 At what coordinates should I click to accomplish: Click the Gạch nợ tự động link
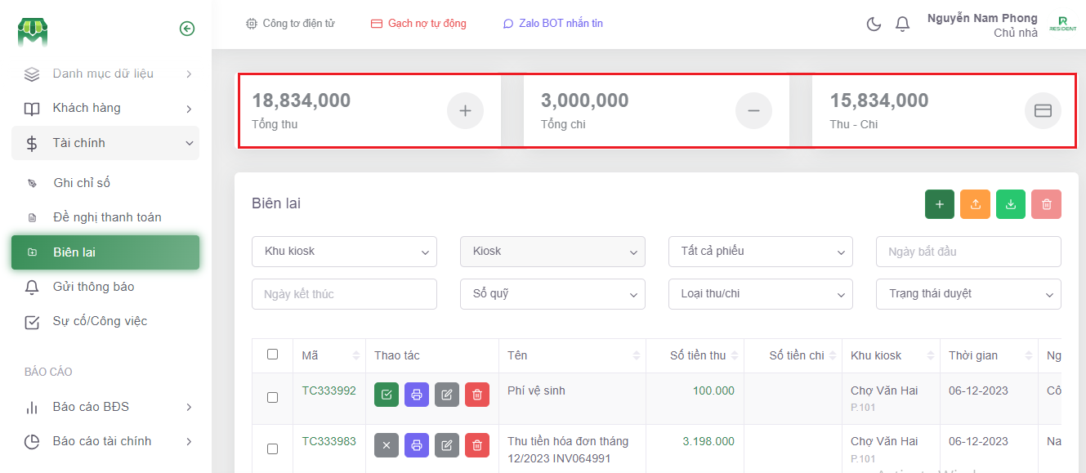coord(418,24)
